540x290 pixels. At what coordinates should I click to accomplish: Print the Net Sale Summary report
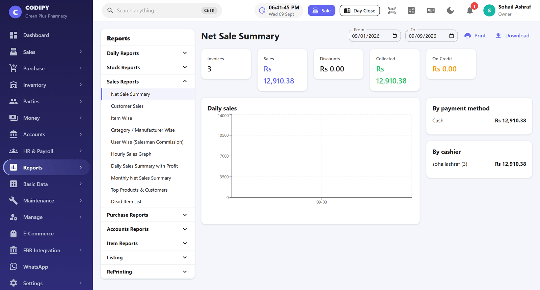pos(475,36)
